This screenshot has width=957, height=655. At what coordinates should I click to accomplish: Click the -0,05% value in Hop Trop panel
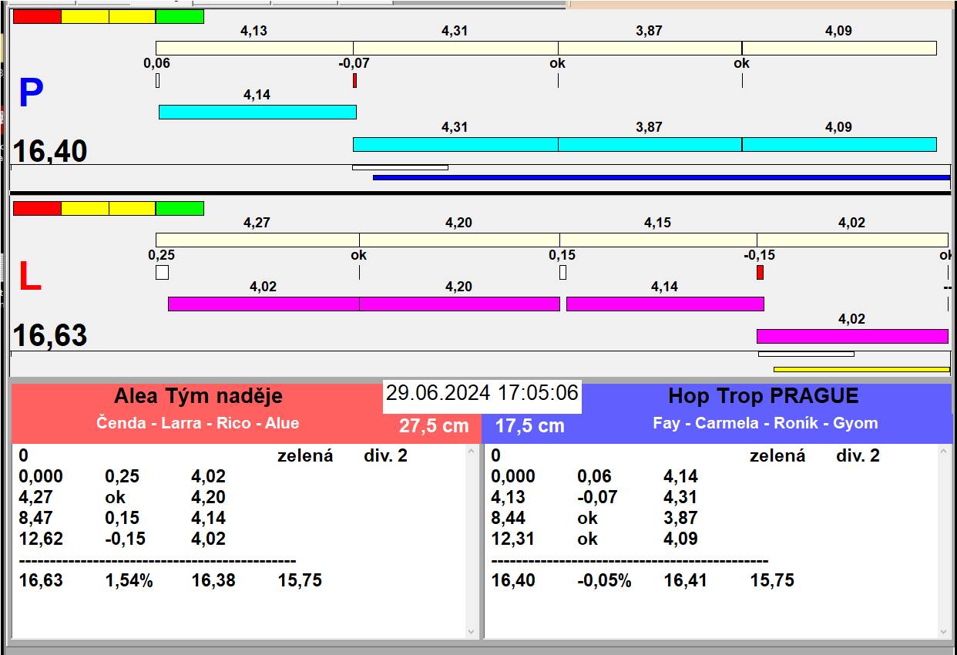click(604, 580)
